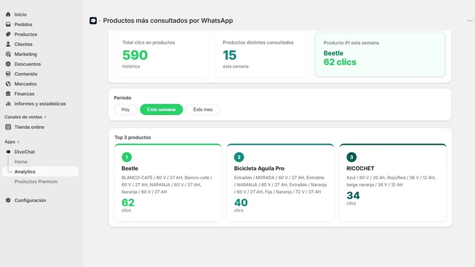
Task: Click the Descuentos badge icon
Action: coord(8,64)
